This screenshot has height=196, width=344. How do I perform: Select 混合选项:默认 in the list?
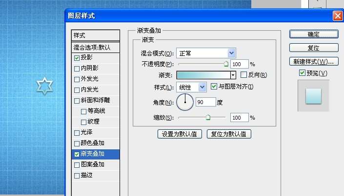coord(96,47)
